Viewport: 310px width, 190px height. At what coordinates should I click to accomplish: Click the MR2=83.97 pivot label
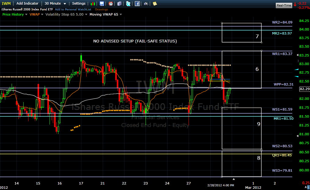click(x=282, y=33)
